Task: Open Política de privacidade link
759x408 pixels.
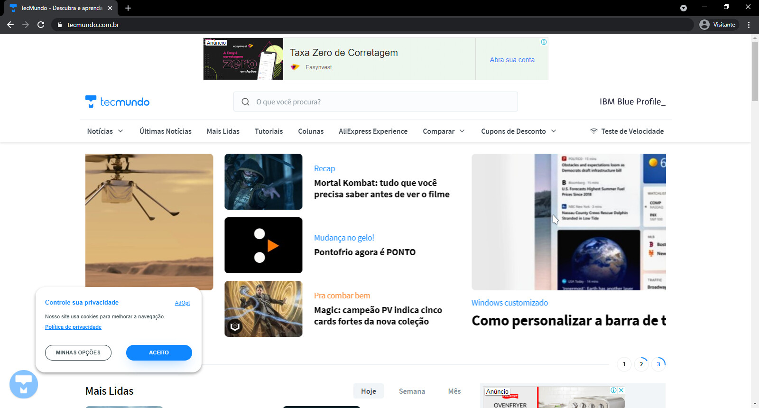Action: pos(73,327)
